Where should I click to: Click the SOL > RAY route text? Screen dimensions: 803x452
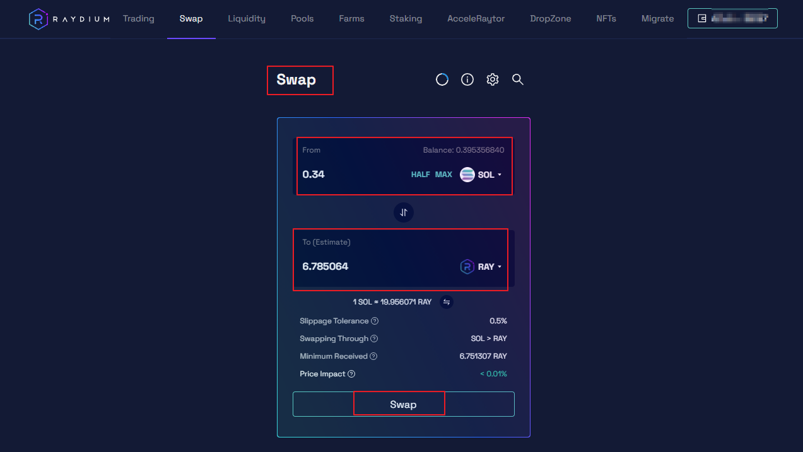click(489, 339)
